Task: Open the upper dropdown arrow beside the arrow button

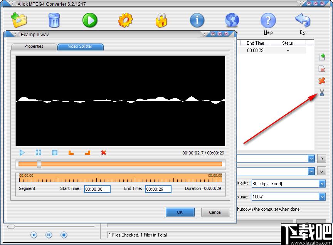Action: click(x=311, y=159)
